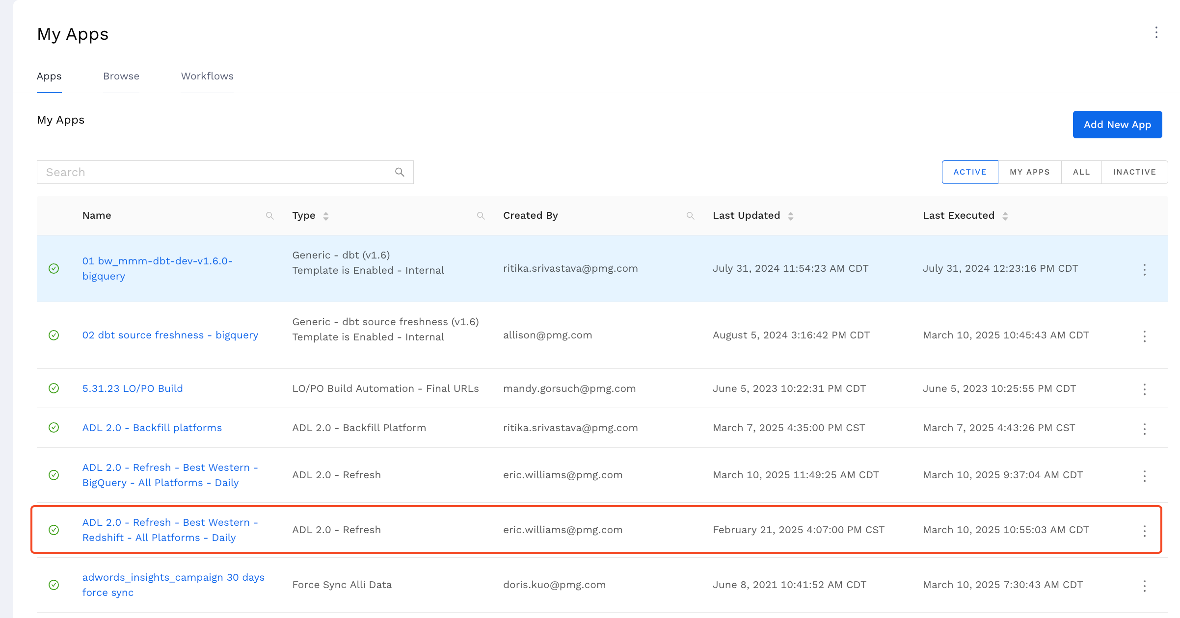This screenshot has height=618, width=1180.
Task: Open actions menu for adwords_insights_campaign row
Action: coord(1144,586)
